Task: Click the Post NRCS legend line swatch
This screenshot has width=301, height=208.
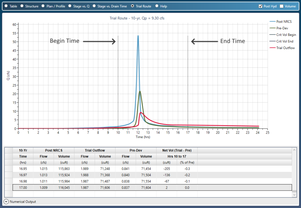Action: point(272,21)
